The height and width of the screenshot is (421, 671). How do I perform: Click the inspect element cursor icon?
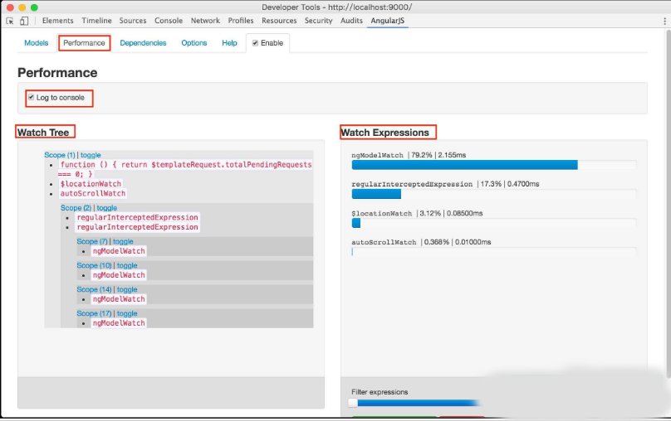[9, 21]
